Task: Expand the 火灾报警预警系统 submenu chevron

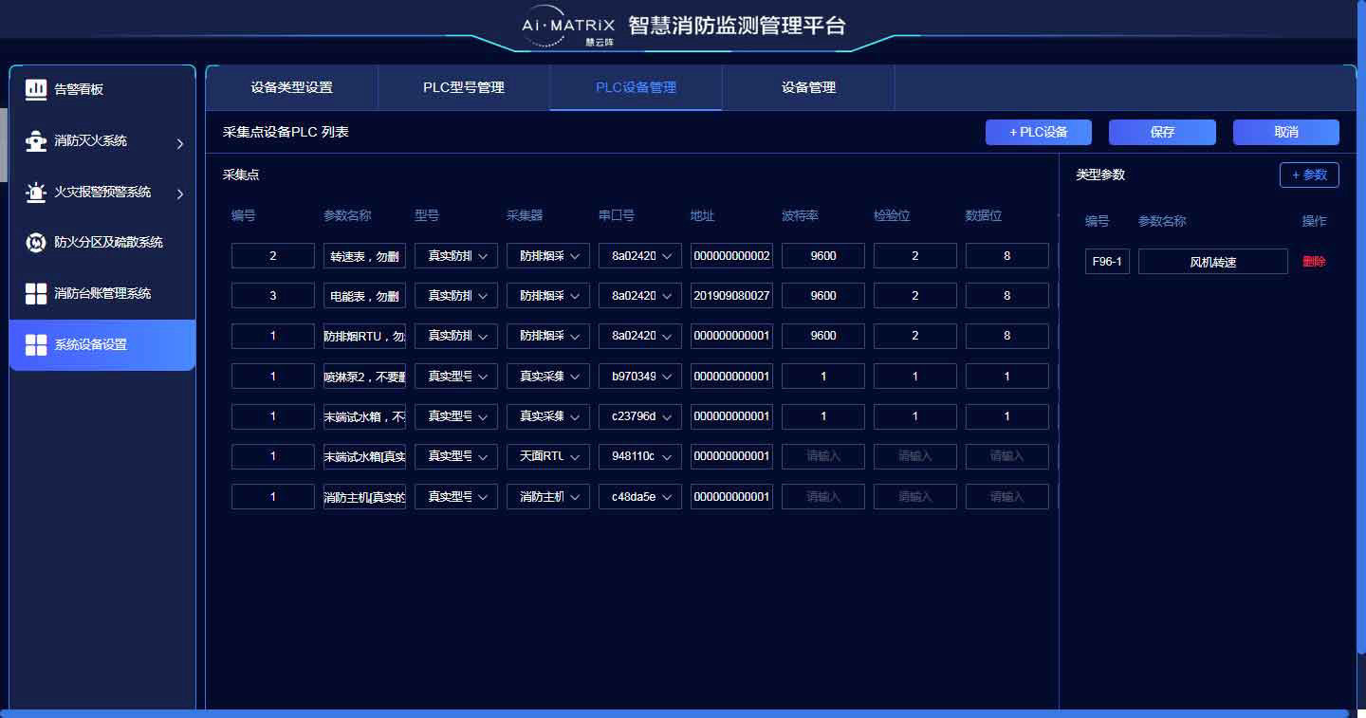Action: pyautogui.click(x=179, y=195)
